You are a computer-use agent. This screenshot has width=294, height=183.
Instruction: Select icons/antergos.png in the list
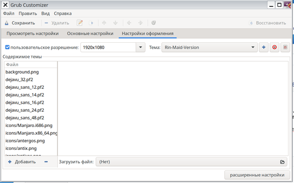click(x=31, y=141)
